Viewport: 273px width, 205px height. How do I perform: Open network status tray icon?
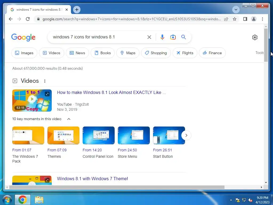pos(244,200)
